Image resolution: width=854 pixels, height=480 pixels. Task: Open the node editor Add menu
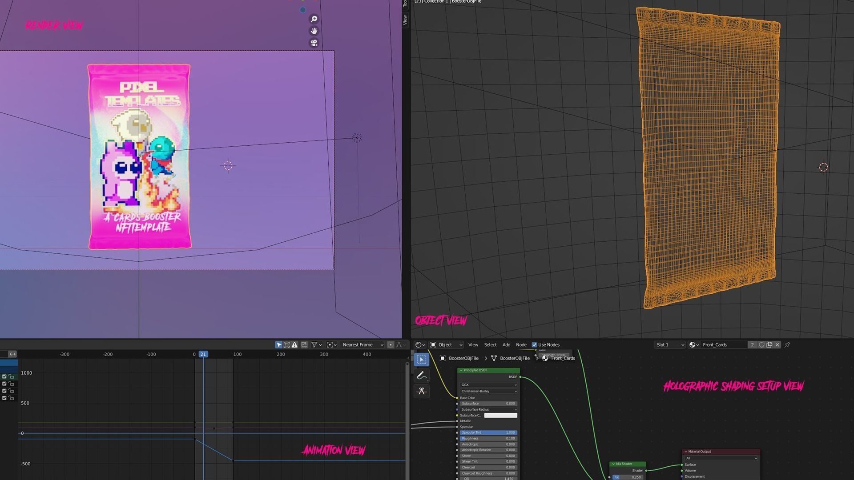(506, 345)
